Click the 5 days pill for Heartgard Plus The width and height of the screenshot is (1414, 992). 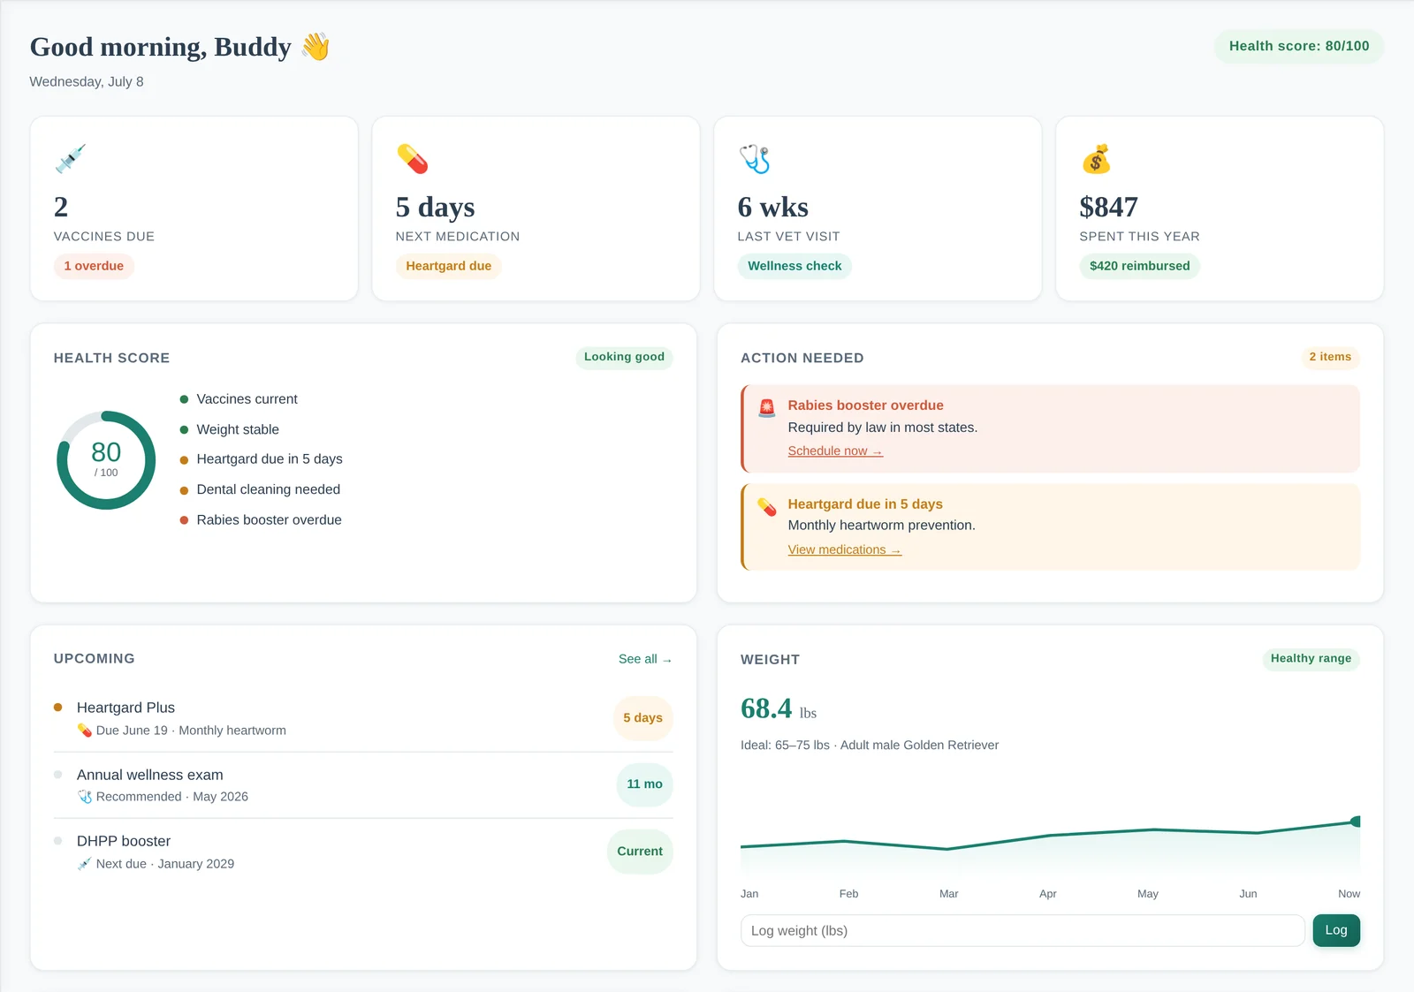click(x=642, y=717)
